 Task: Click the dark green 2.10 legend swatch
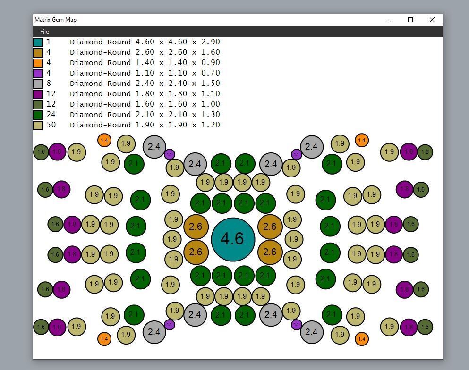(38, 115)
